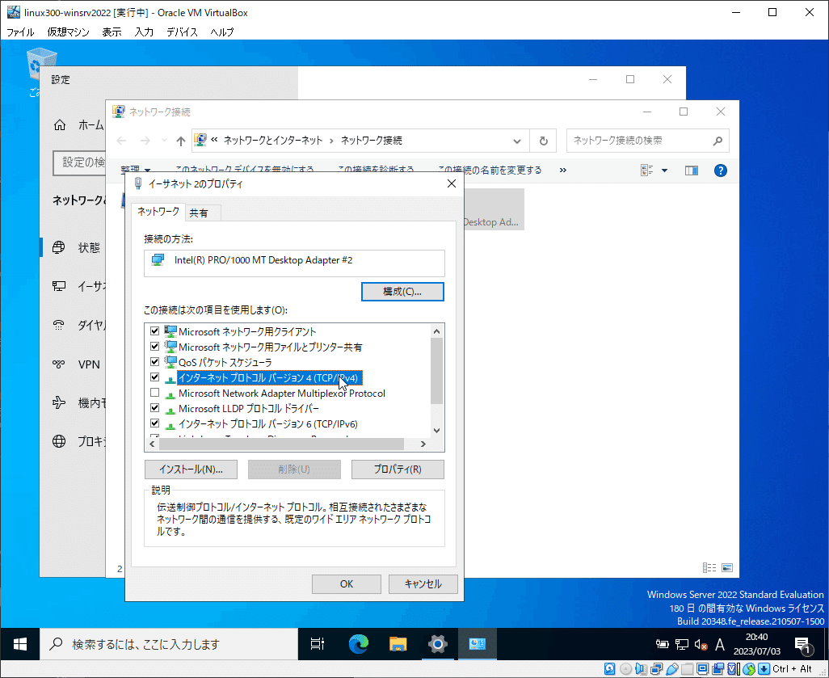829x678 pixels.
Task: Refresh the Network Connections address bar
Action: click(x=543, y=141)
